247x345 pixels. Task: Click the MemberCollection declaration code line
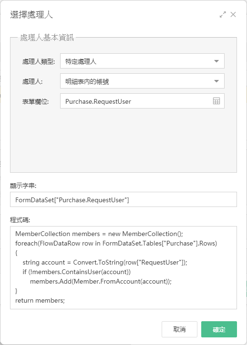pyautogui.click(x=99, y=234)
